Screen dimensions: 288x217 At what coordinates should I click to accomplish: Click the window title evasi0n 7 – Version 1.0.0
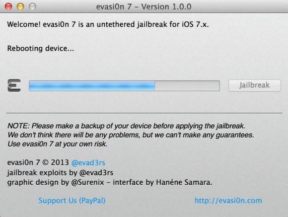pos(144,7)
